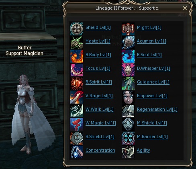Click the Bless the Body flame icon
Image resolution: width=196 pixels, height=169 pixels.
coord(77,56)
